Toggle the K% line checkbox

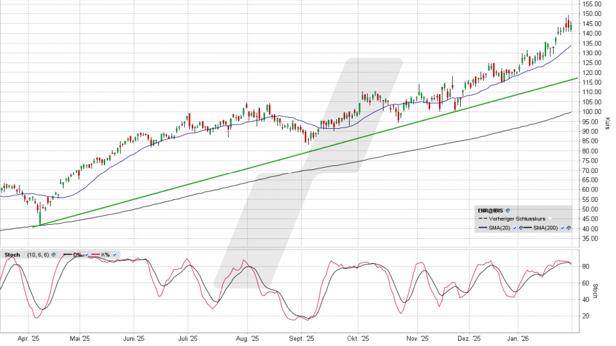pos(114,255)
